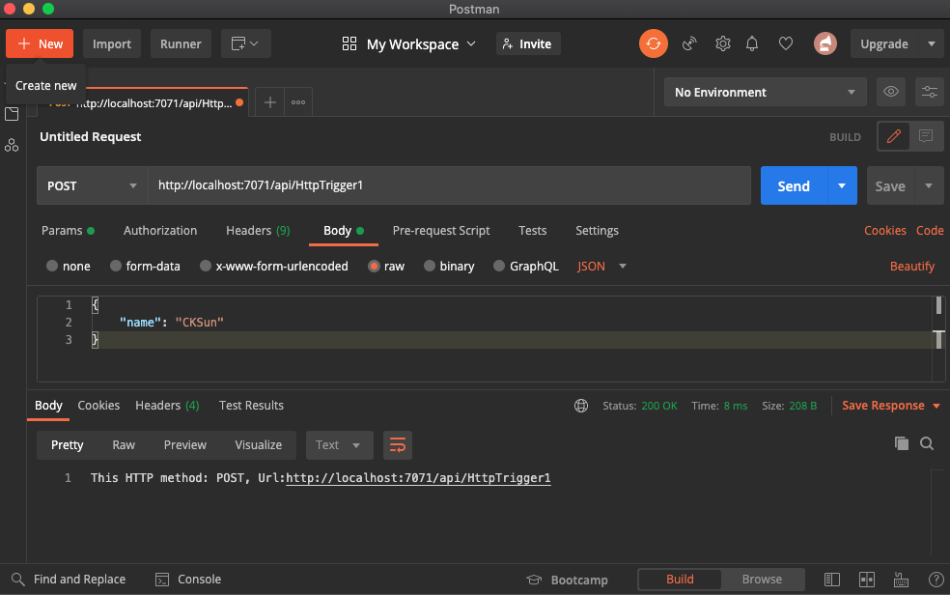
Task: Click the New button
Action: click(x=40, y=43)
